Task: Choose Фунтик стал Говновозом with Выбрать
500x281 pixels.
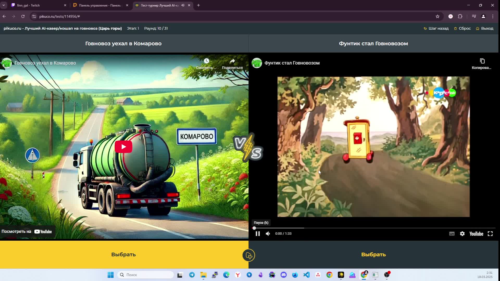Action: [373, 254]
